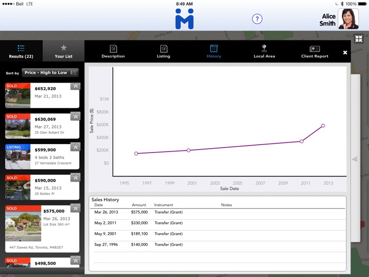
Task: Click the Instrument column header
Action: pos(163,205)
